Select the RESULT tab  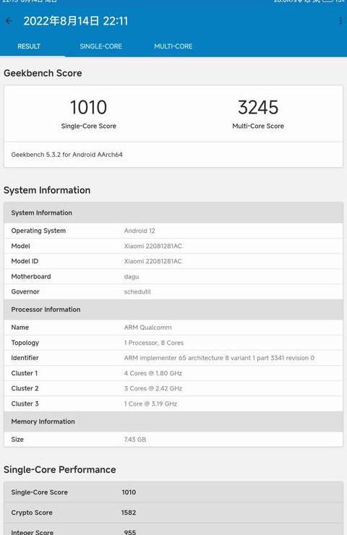tap(29, 46)
